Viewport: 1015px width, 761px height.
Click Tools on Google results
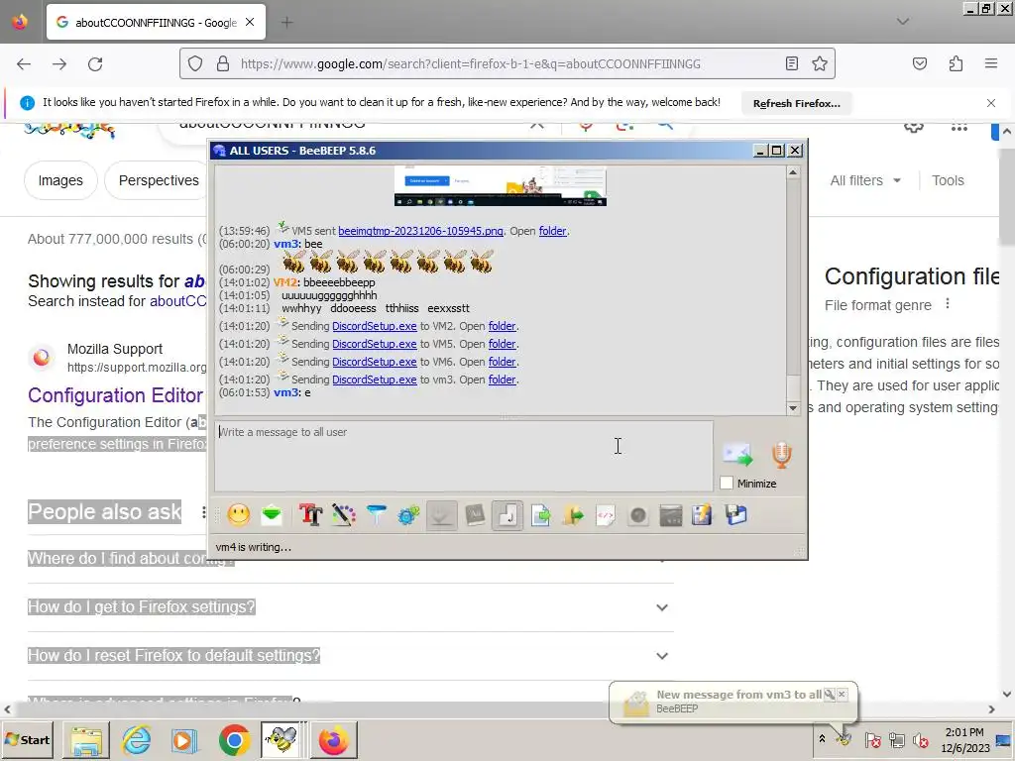948,180
